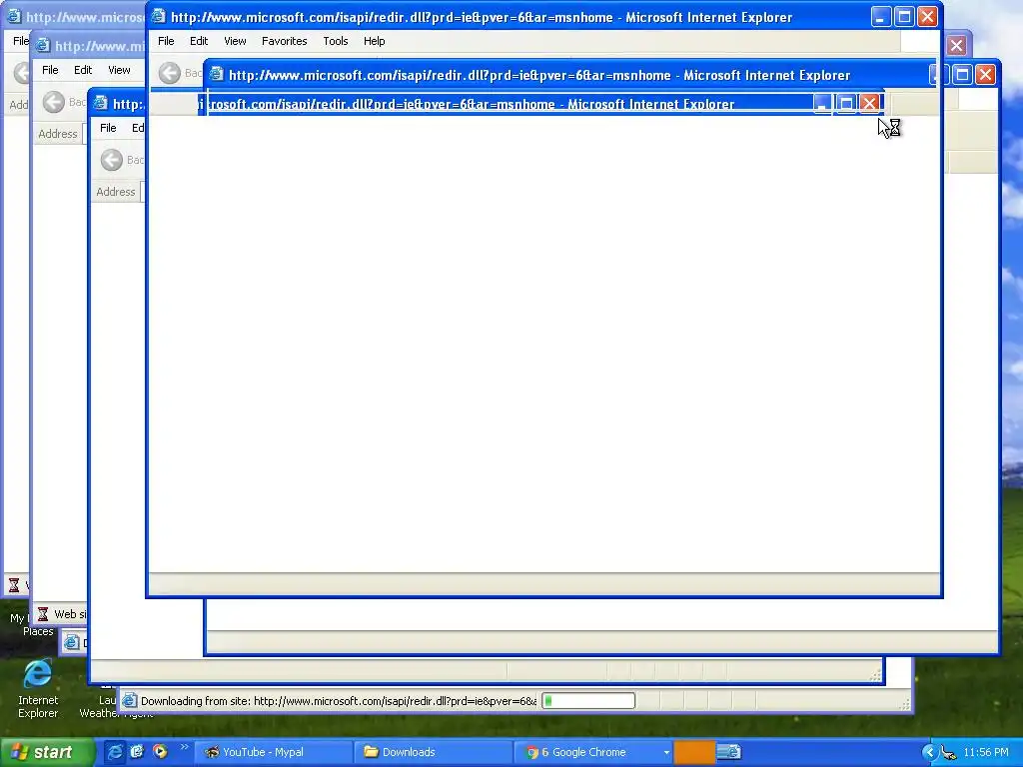Click hourglass icon next to 'Web si' status
1023x767 pixels.
(x=43, y=614)
